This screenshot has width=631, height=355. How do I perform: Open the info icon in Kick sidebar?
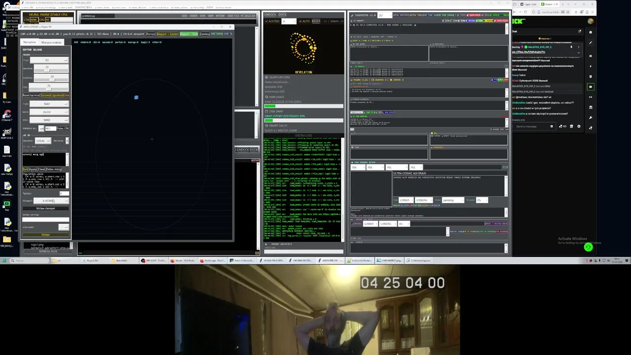591,32
